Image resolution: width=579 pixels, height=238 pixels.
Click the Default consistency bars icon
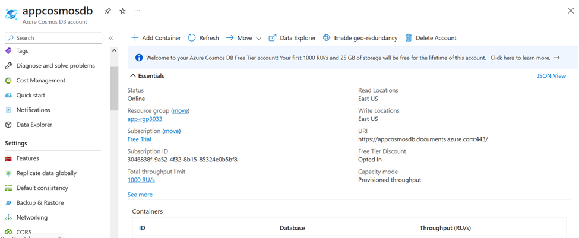[x=8, y=188]
